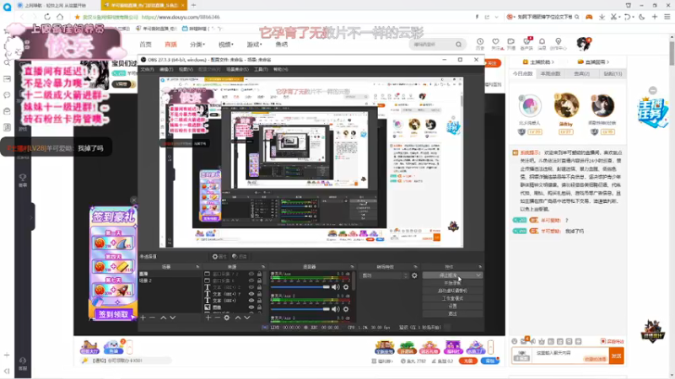Screen dimensions: 675x379
Task: Open scene transition properties gear
Action: 414,275
